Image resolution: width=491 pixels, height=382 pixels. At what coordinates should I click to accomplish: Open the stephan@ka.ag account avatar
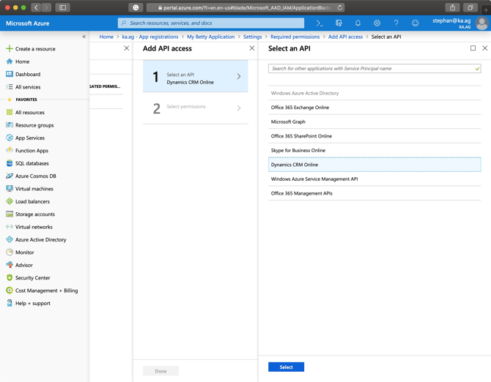482,23
